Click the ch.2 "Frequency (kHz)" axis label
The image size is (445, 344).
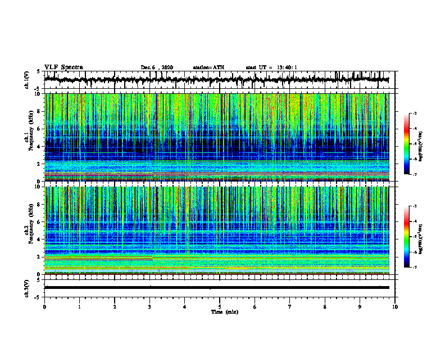click(31, 224)
